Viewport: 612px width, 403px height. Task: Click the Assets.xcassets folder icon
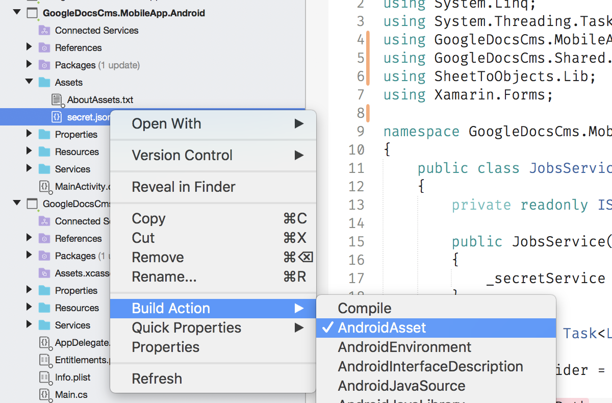click(x=44, y=273)
